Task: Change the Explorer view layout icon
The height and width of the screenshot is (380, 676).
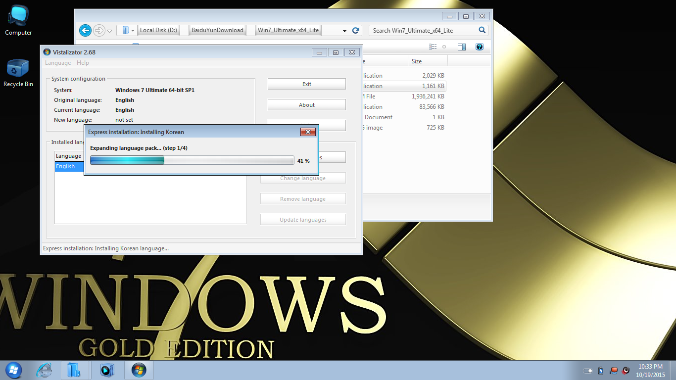Action: (x=433, y=47)
